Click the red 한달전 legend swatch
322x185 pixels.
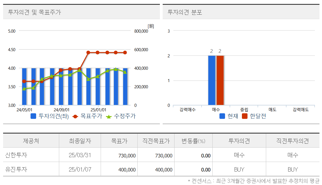pyautogui.click(x=244, y=116)
